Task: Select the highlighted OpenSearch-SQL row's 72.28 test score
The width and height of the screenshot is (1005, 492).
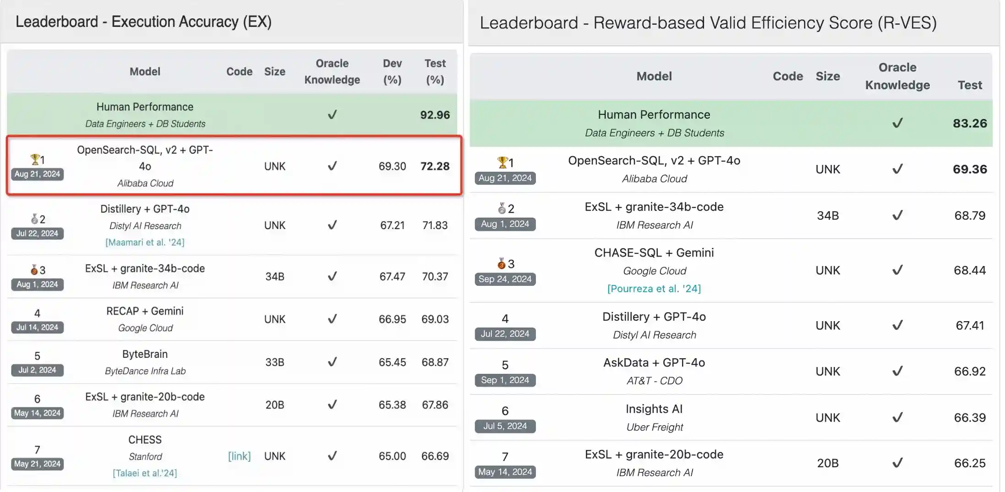Action: [x=435, y=166]
